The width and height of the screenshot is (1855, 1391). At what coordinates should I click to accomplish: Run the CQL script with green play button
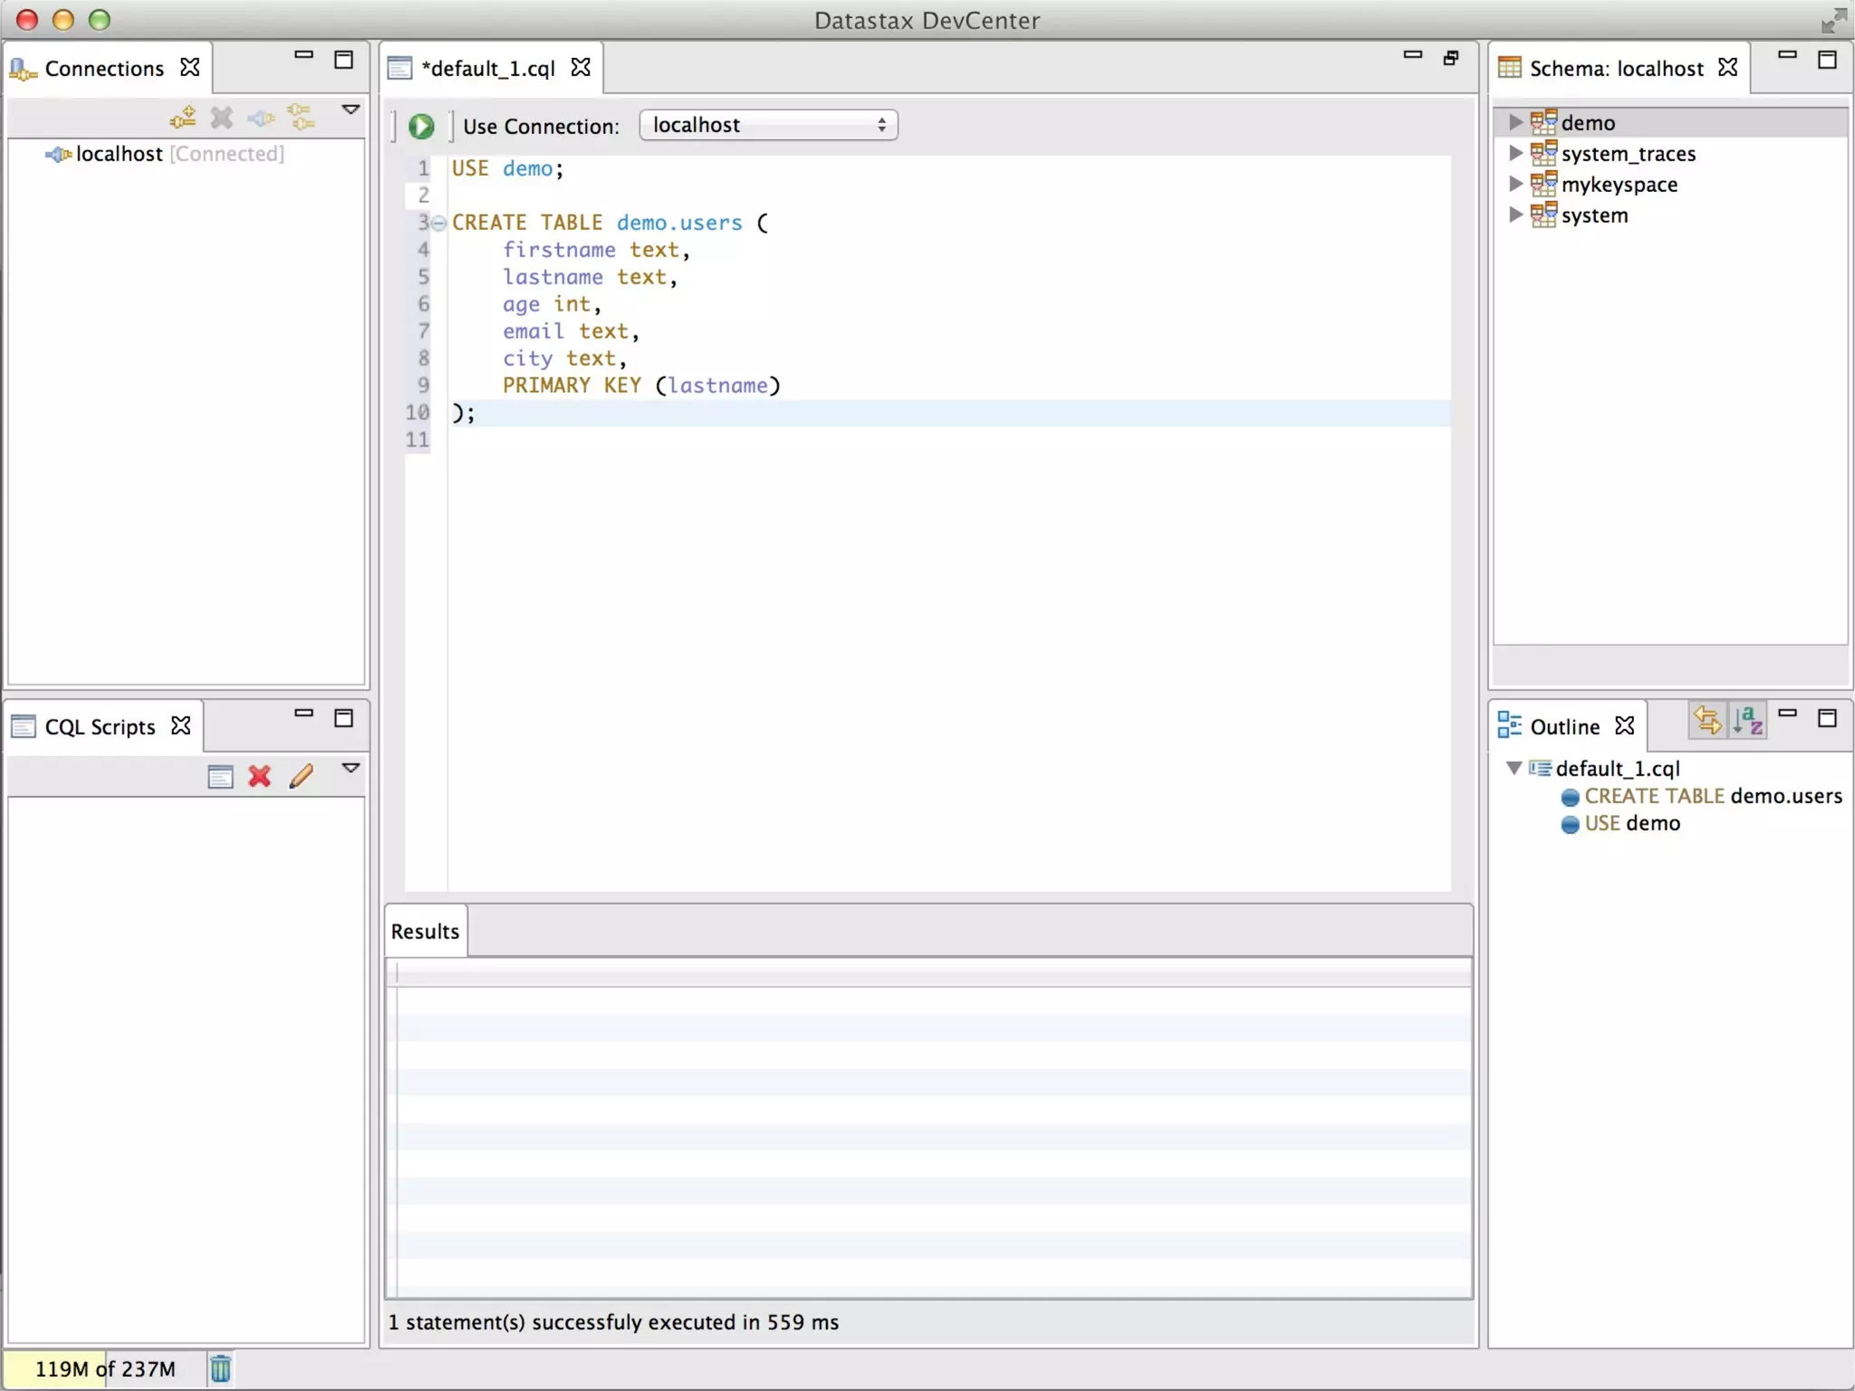[421, 126]
